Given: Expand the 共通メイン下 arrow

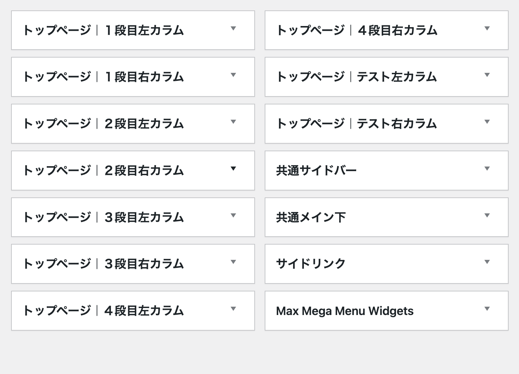Looking at the screenshot, I should [487, 215].
